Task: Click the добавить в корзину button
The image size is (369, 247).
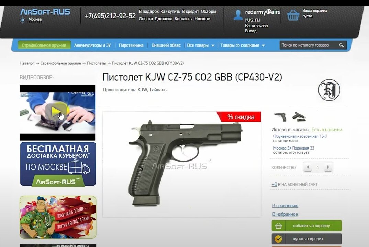Action: click(306, 226)
